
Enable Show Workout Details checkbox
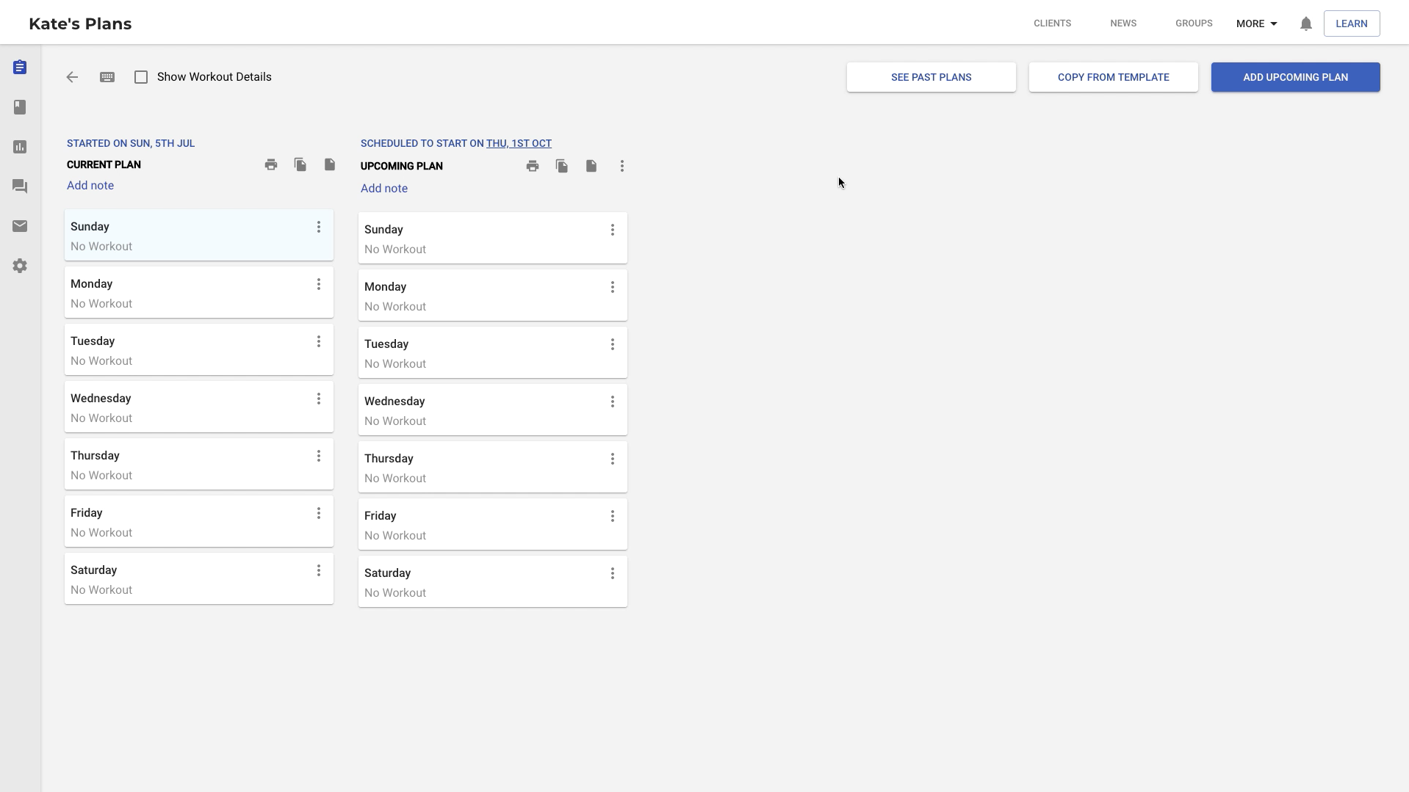[141, 77]
